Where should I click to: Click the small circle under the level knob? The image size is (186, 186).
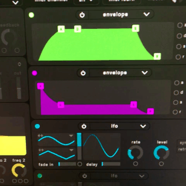pyautogui.click(x=161, y=164)
